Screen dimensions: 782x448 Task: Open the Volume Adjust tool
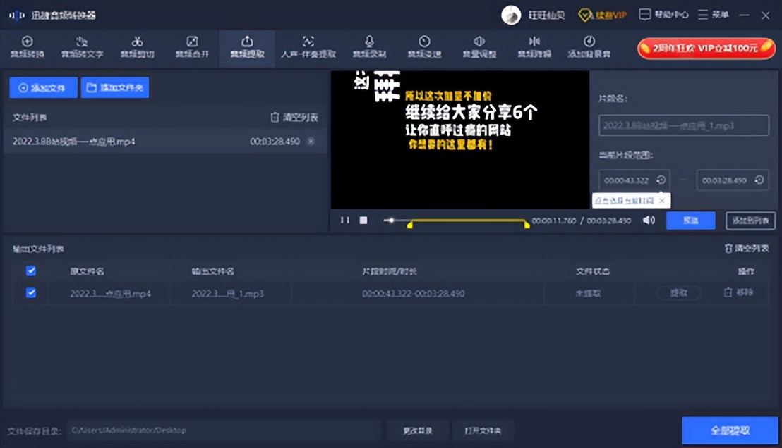tap(479, 46)
